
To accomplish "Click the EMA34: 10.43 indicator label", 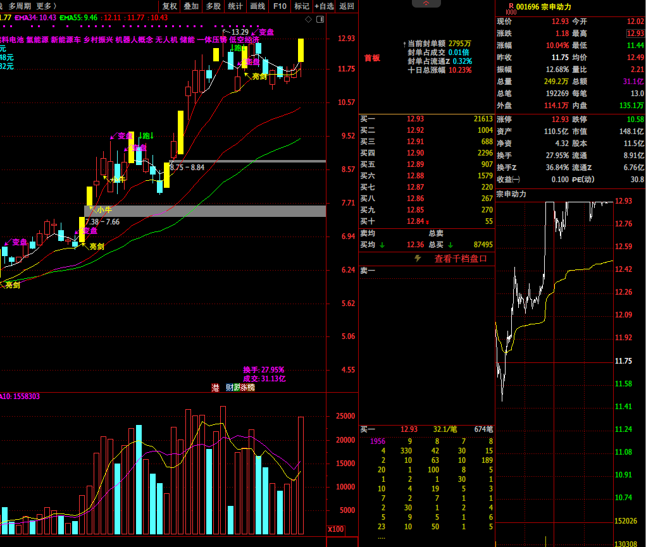I will [x=35, y=18].
